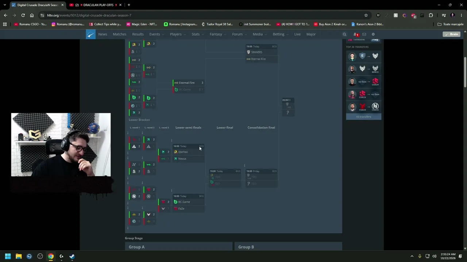Open HLTV settings gear icon

(373, 34)
